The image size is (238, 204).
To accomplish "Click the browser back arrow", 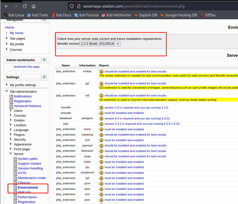I will [x=7, y=6].
